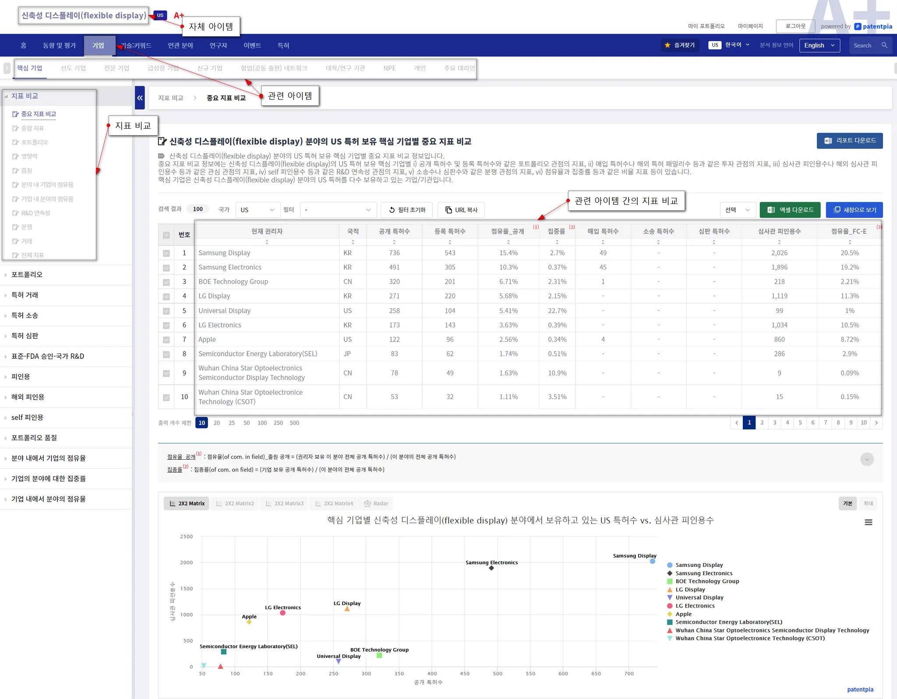
Task: Download Excel via 엑셀 다운로드 button
Action: [x=790, y=210]
